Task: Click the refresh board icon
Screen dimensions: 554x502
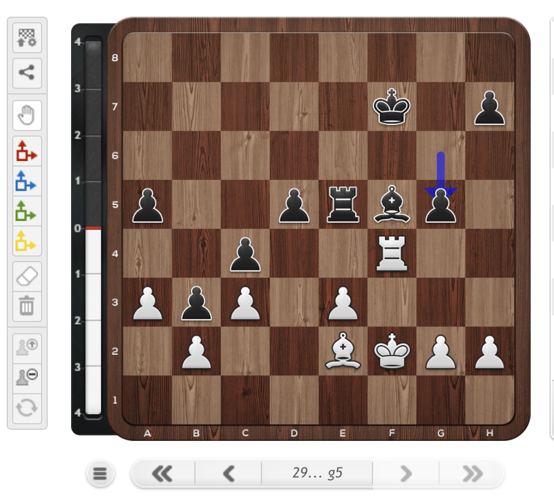Action: pyautogui.click(x=27, y=408)
